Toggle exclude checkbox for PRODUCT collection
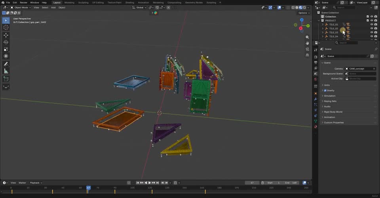This screenshot has width=380, height=198. click(368, 21)
